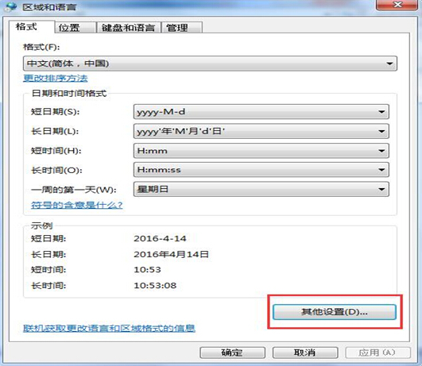Open the 短时间 H:mm dropdown

pyautogui.click(x=261, y=151)
